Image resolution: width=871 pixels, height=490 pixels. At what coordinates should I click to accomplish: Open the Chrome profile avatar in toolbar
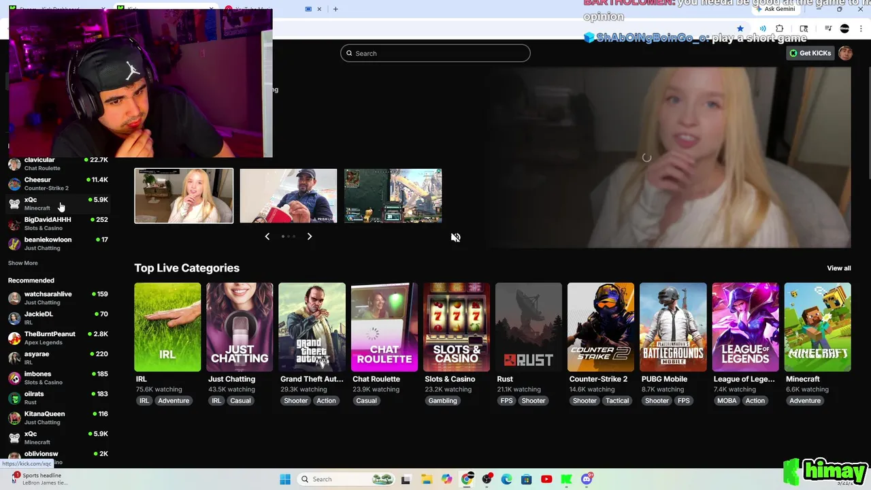[x=844, y=29]
